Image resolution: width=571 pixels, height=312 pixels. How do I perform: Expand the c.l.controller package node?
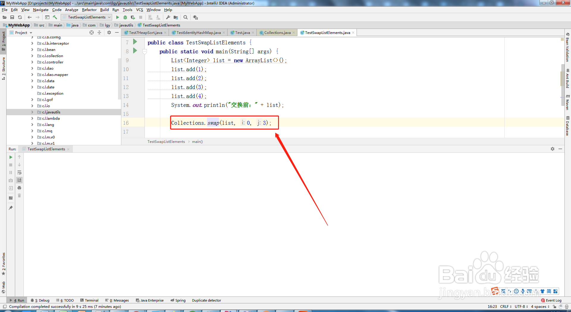[x=32, y=62]
